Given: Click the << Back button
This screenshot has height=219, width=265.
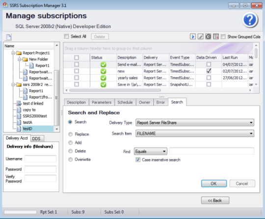Looking at the screenshot, I should coord(215,200).
